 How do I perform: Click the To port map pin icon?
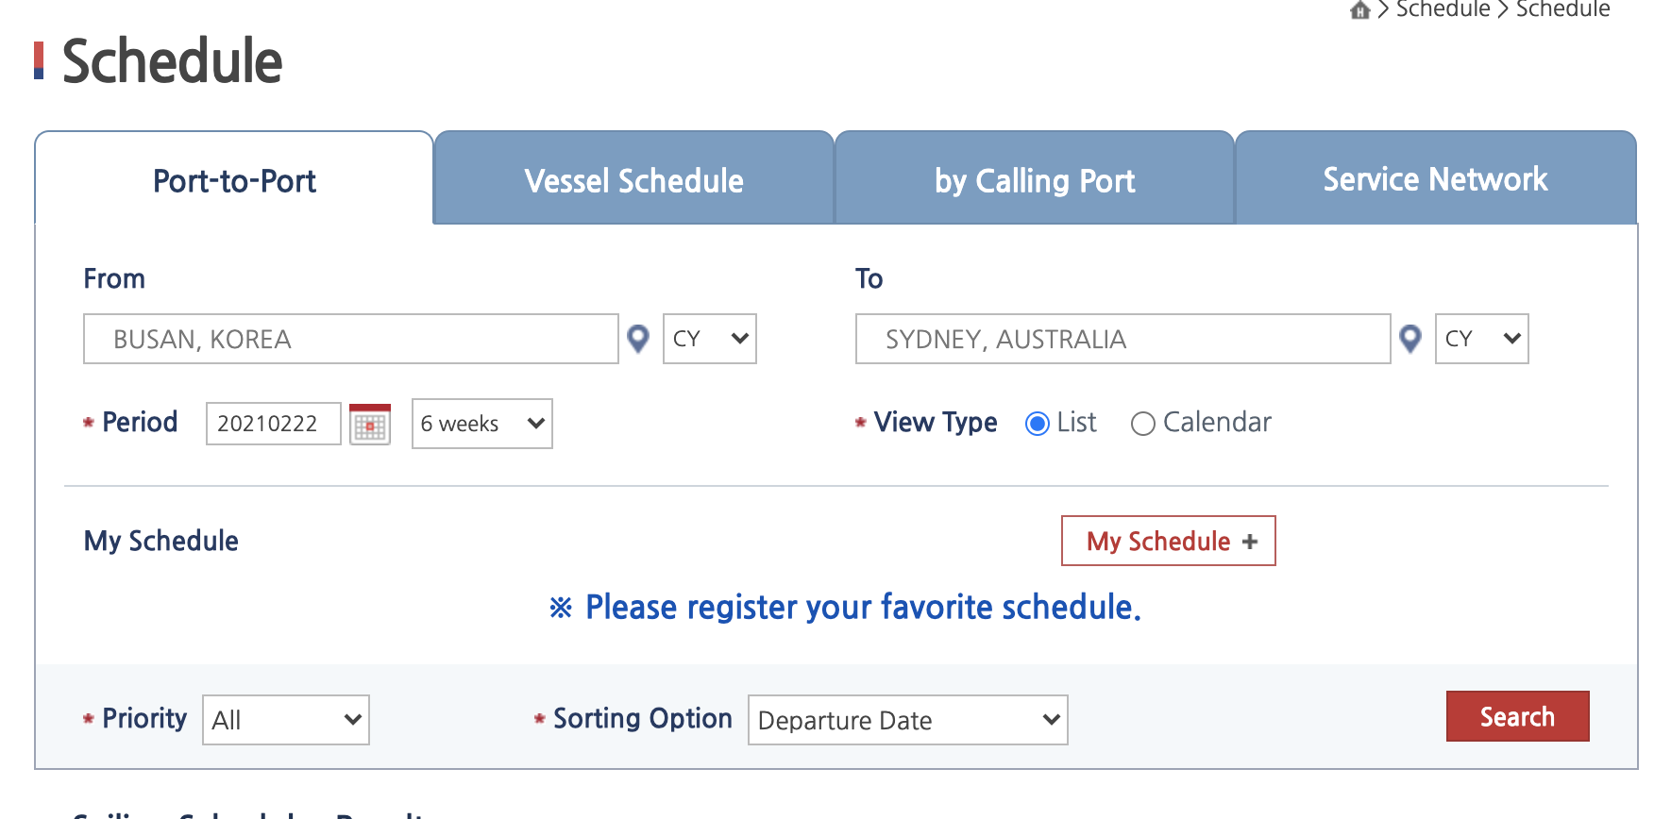[1410, 339]
